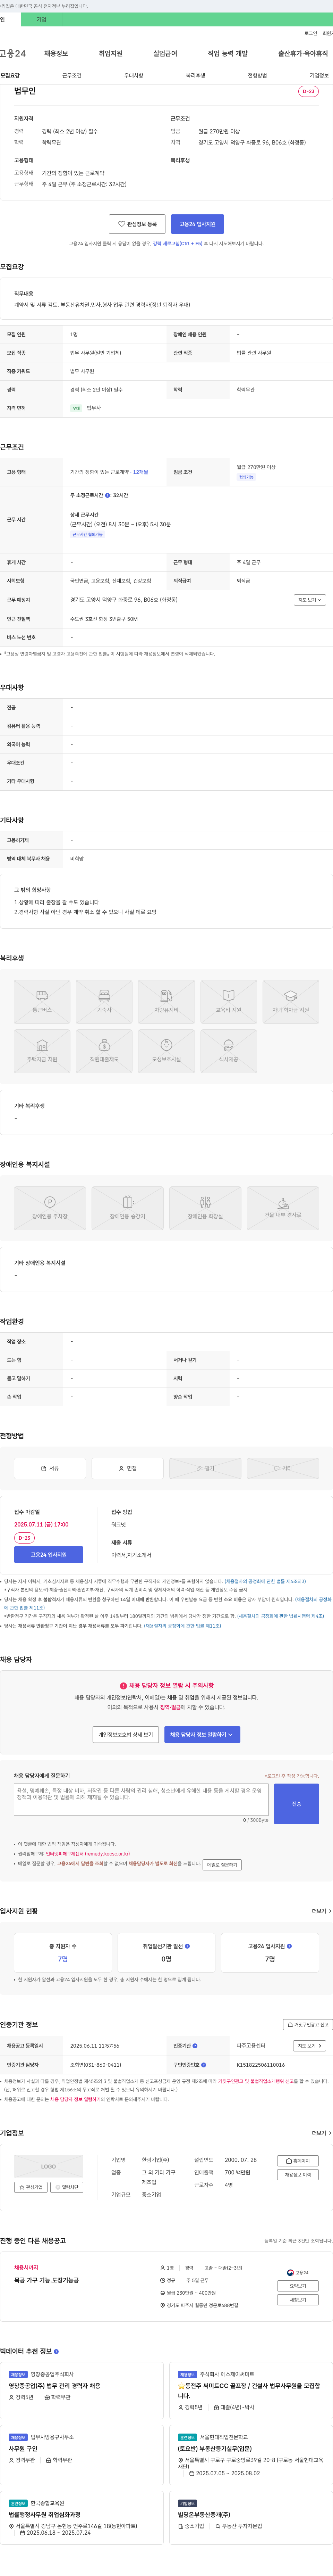Click the 고용24 logo in the header
This screenshot has height=2576, width=333.
tap(13, 53)
